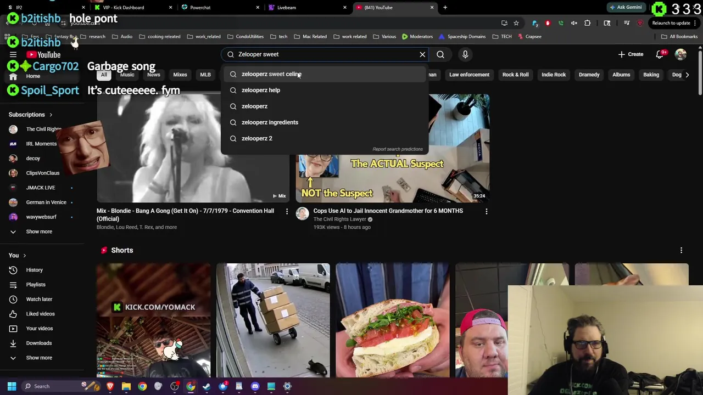The height and width of the screenshot is (395, 703).
Task: Click the install app icon in address bar
Action: click(504, 23)
